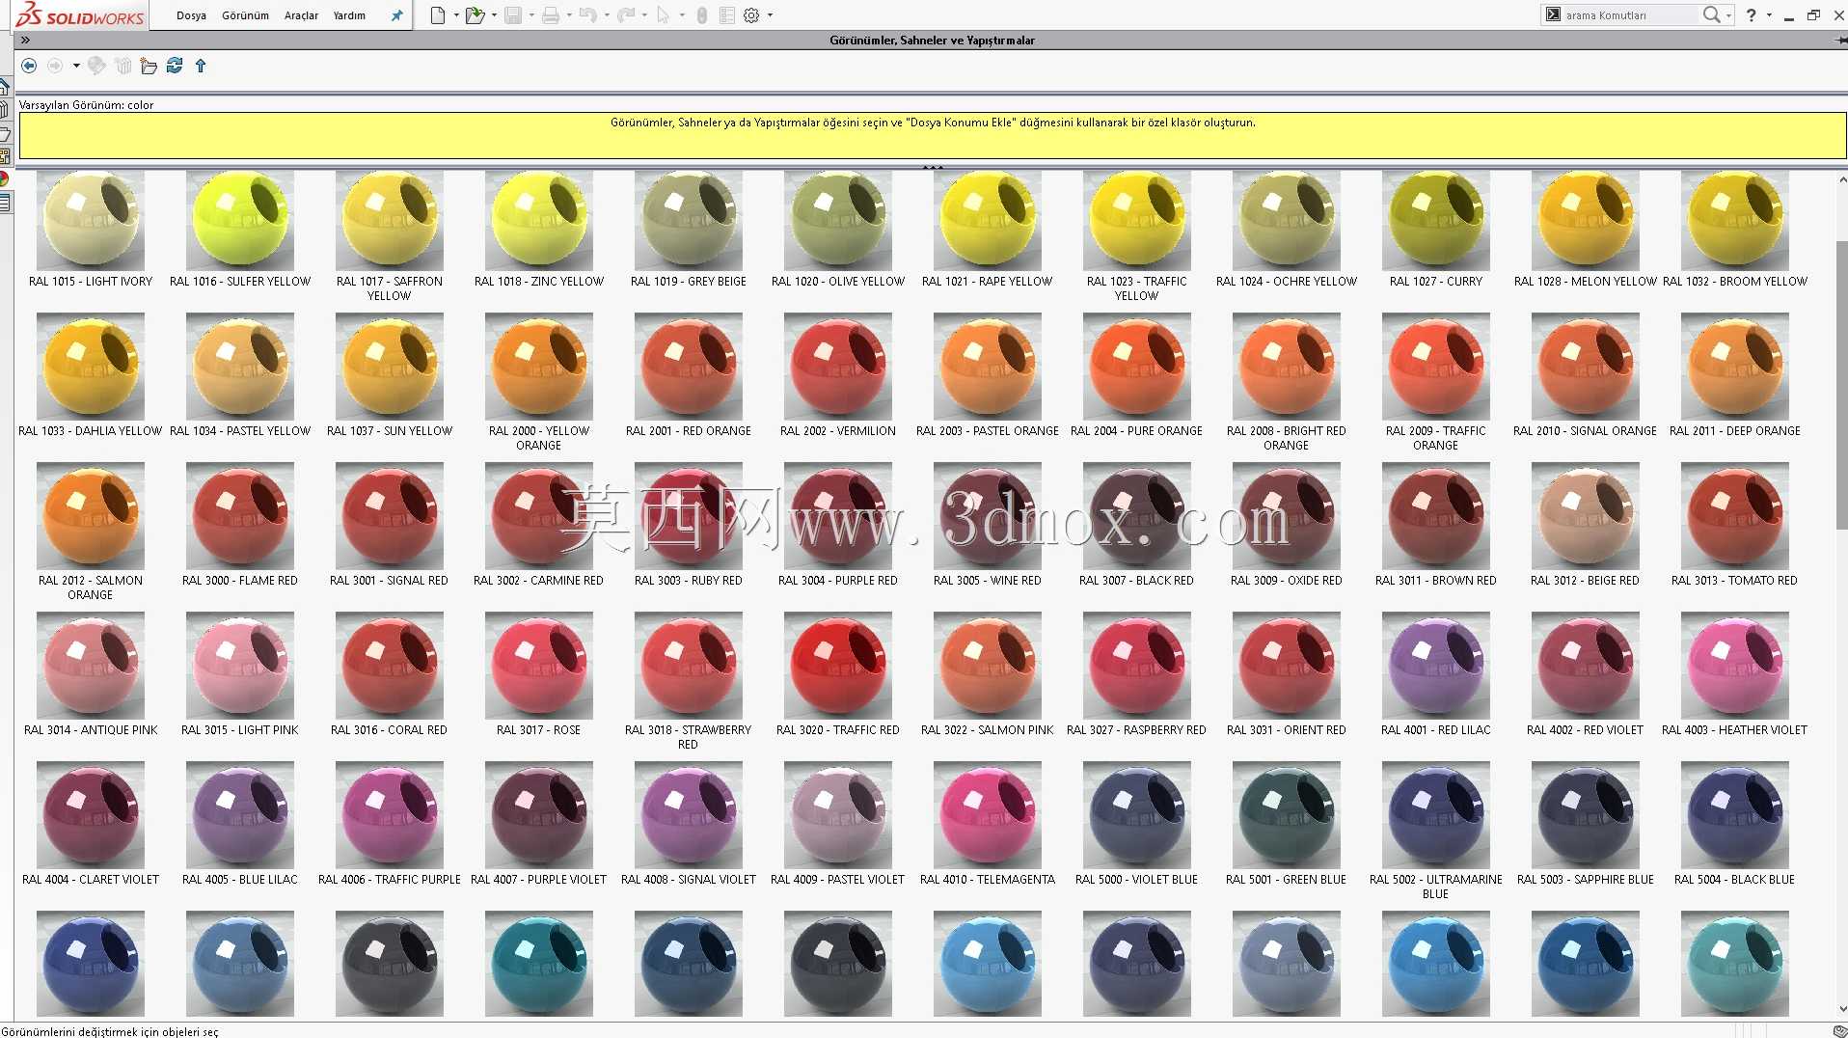Viewport: 1848px width, 1038px height.
Task: Click the Redo icon
Action: click(626, 15)
